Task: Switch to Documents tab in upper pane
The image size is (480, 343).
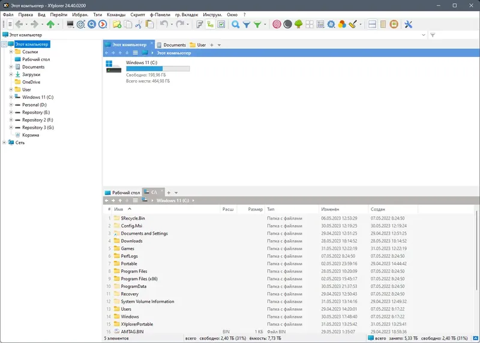Action: (172, 45)
